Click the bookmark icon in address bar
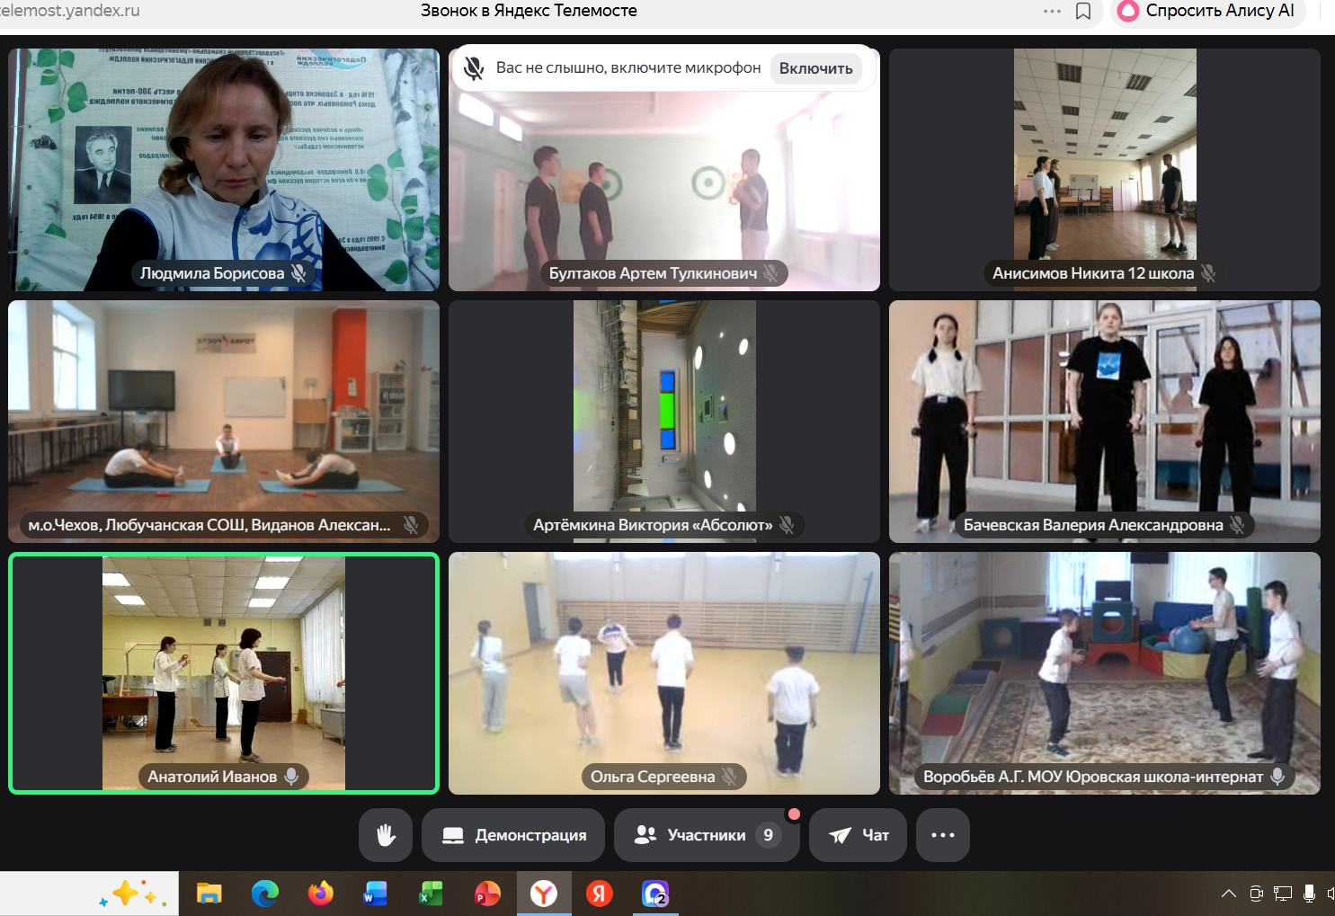 point(1083,12)
